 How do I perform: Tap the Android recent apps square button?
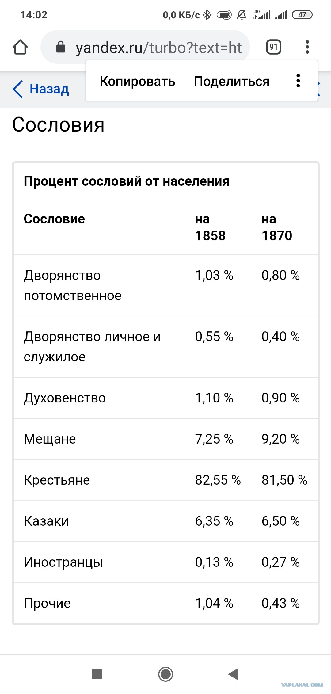[97, 674]
